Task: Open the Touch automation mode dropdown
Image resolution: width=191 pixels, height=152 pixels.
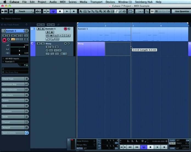Action: 24,11
